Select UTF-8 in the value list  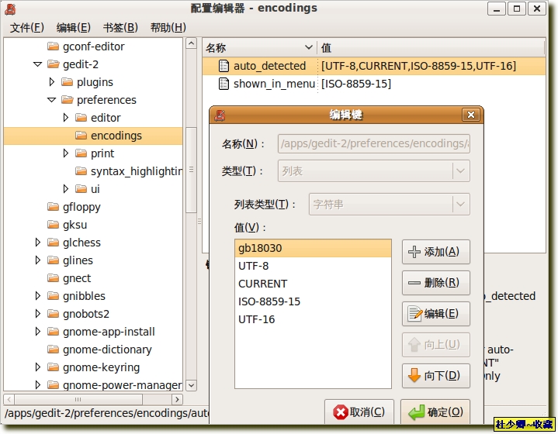click(x=313, y=266)
